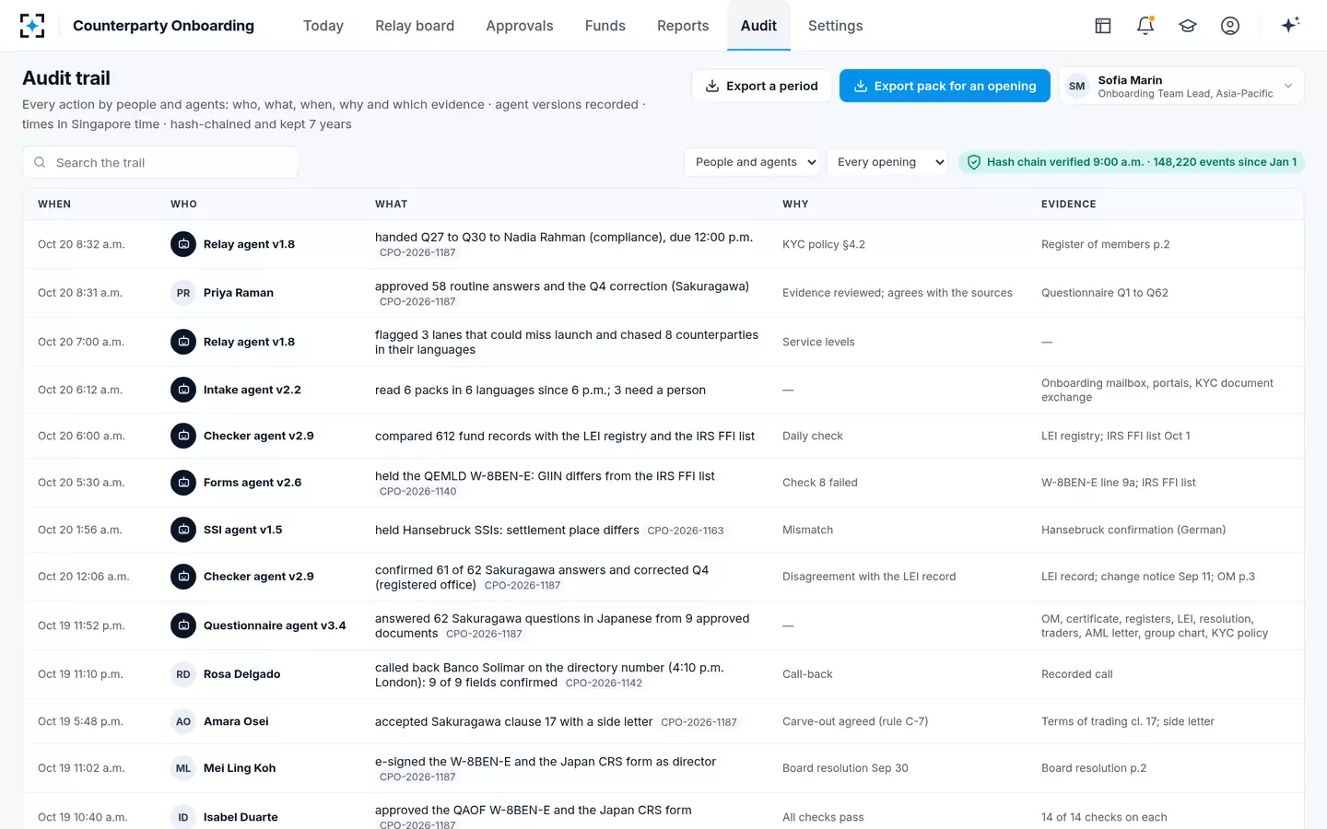The width and height of the screenshot is (1327, 829).
Task: Click the WHEN column header
Action: point(54,204)
